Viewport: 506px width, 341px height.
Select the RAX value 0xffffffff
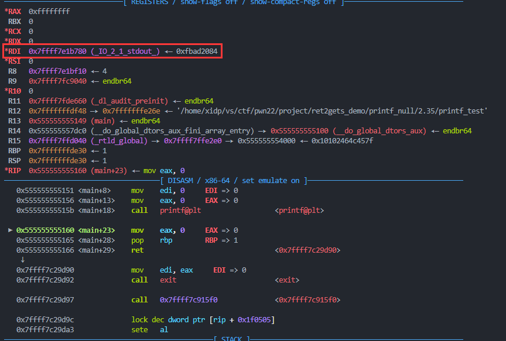click(49, 12)
